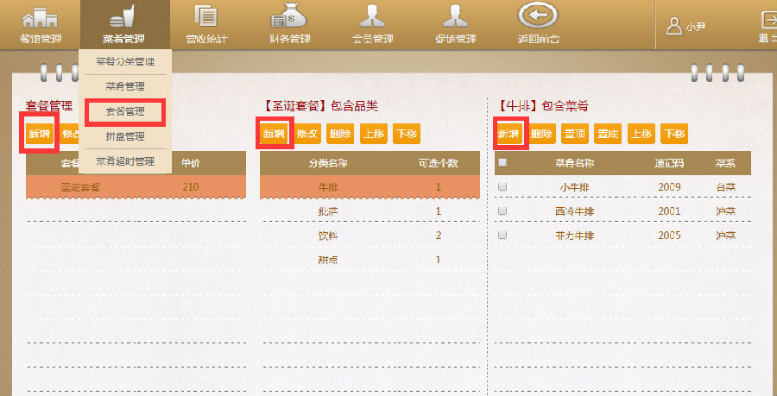Viewport: 777px width, 396px height.
Task: Toggle select-all checkbox in dish table header
Action: 502,162
